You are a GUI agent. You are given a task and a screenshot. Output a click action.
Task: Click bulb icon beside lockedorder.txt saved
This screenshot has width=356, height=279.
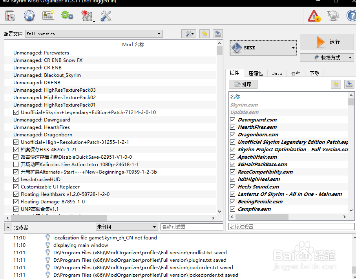pyautogui.click(x=47, y=275)
